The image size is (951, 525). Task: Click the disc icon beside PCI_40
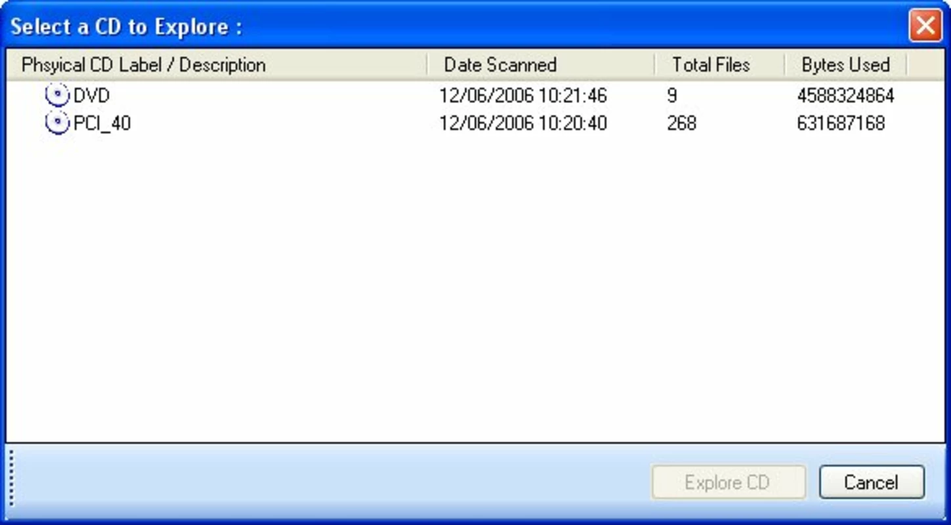pyautogui.click(x=57, y=123)
